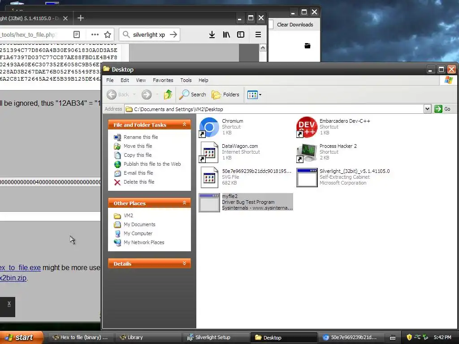Click the Go button beside address bar
459x344 pixels.
[x=442, y=109]
